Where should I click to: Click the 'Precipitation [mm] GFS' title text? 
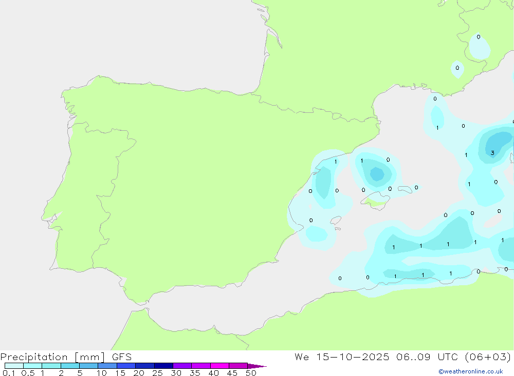point(66,357)
